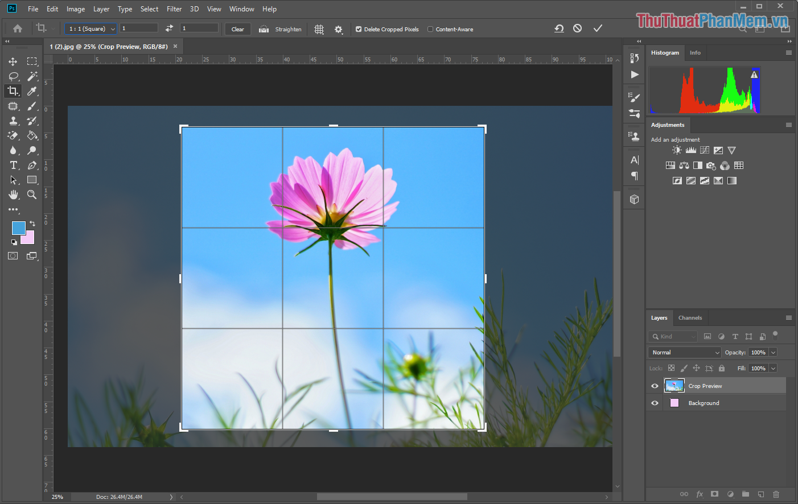Screen dimensions: 798x504
Task: Select the Lasso tool
Action: pyautogui.click(x=13, y=76)
